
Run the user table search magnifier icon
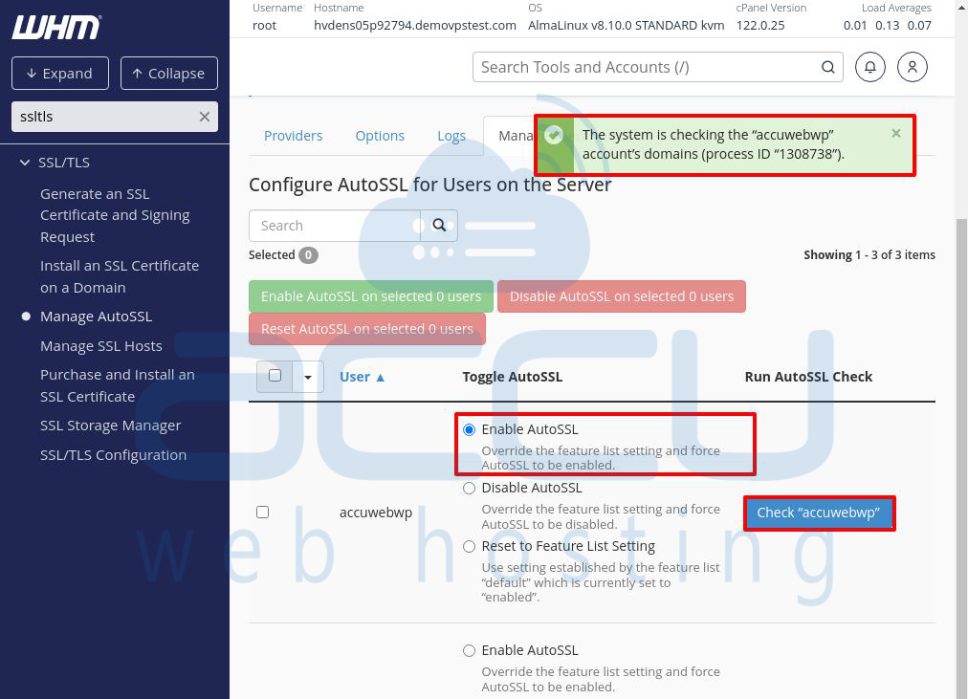(x=439, y=226)
